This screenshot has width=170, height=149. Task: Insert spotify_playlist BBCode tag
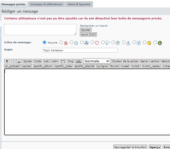(x=84, y=66)
